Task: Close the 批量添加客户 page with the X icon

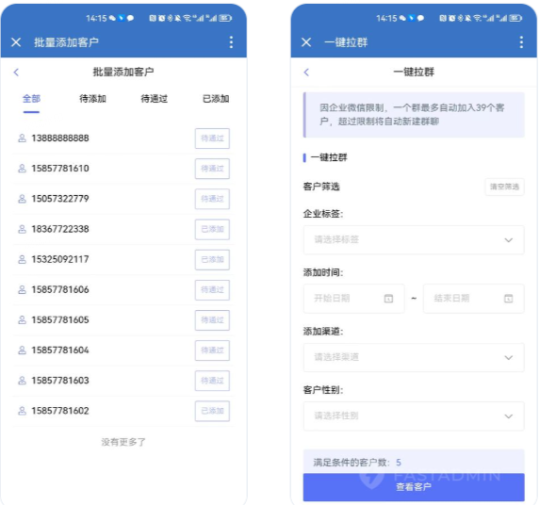Action: pos(16,42)
